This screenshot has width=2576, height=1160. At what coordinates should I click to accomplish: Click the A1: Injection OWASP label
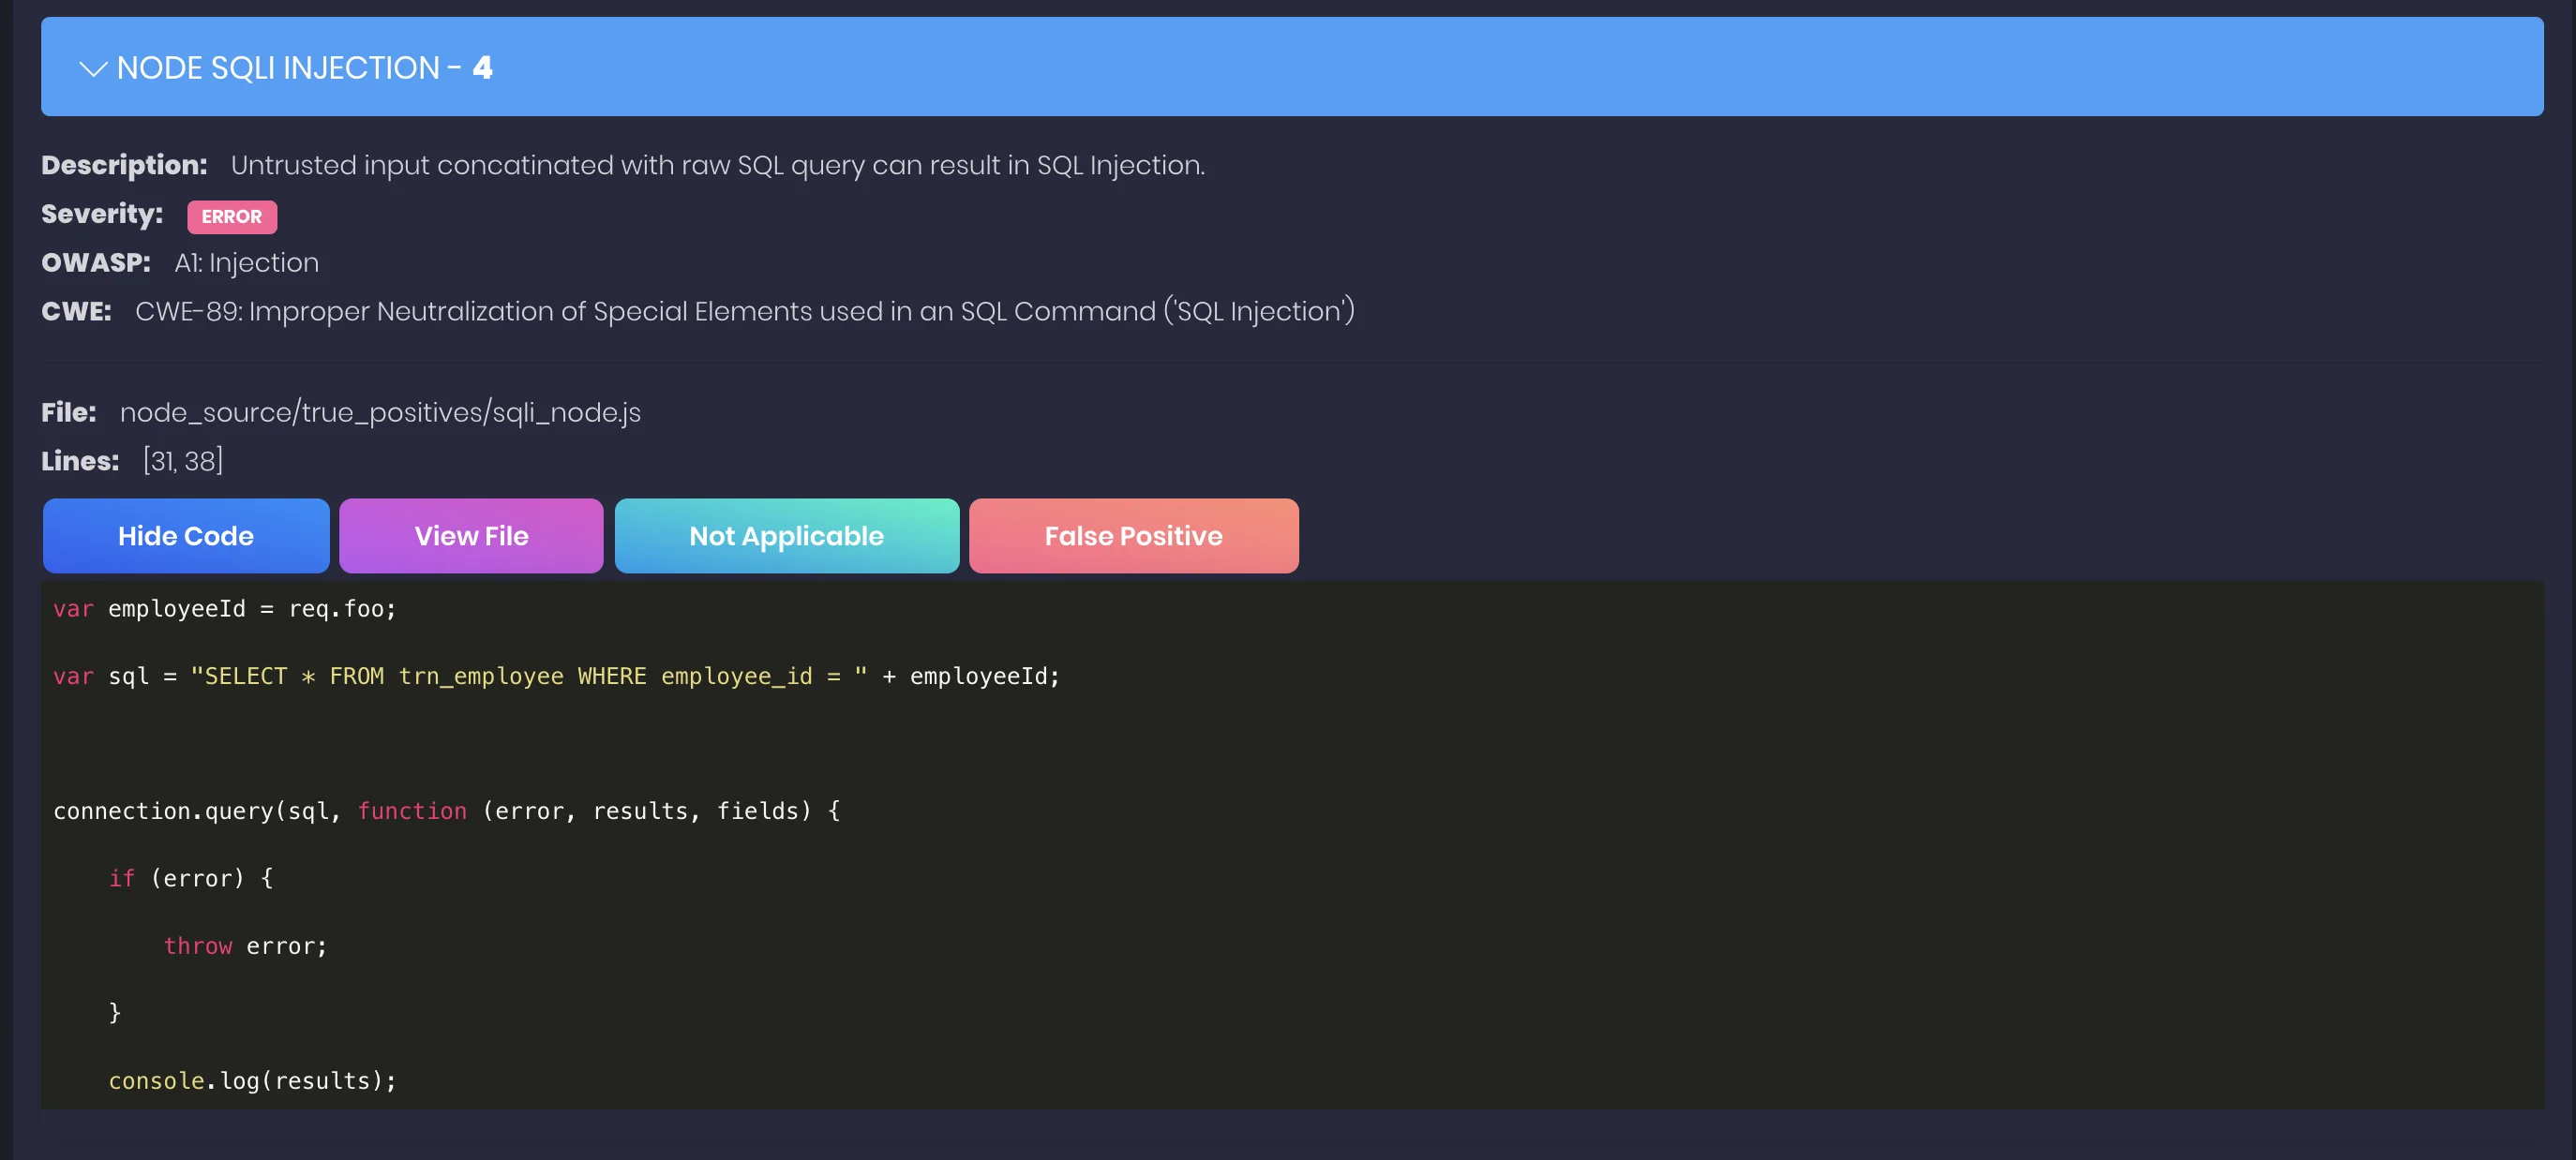pyautogui.click(x=246, y=261)
